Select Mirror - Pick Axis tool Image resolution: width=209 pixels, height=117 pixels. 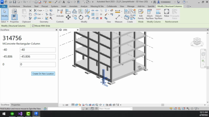81,11
